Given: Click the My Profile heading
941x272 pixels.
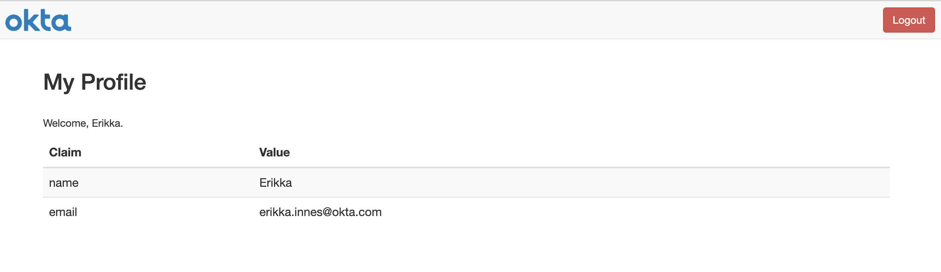Looking at the screenshot, I should click(x=95, y=82).
